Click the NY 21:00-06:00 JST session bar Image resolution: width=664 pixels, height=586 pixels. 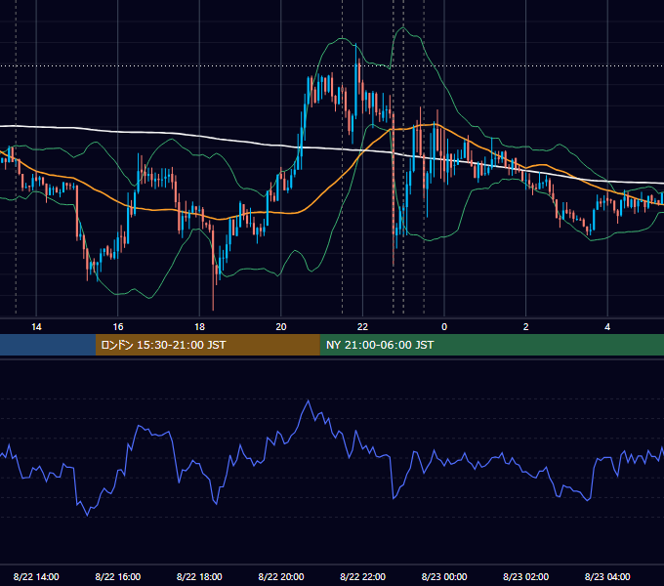click(491, 345)
